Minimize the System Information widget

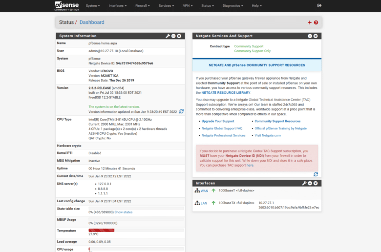[x=173, y=36]
